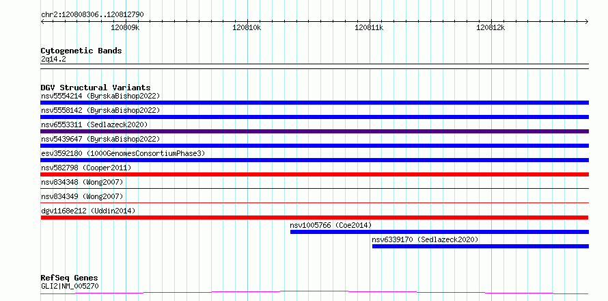This screenshot has height=301, width=608.
Task: Open the nsv5558142 (ByrskaBishop2022) label
Action: [x=100, y=110]
